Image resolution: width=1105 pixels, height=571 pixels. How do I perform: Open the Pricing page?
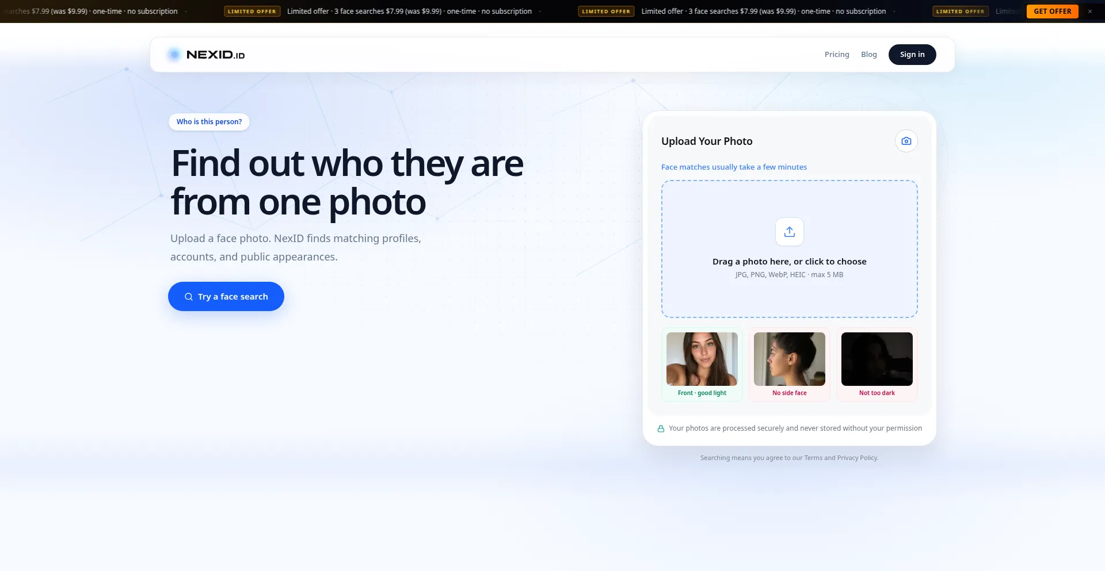pos(836,55)
